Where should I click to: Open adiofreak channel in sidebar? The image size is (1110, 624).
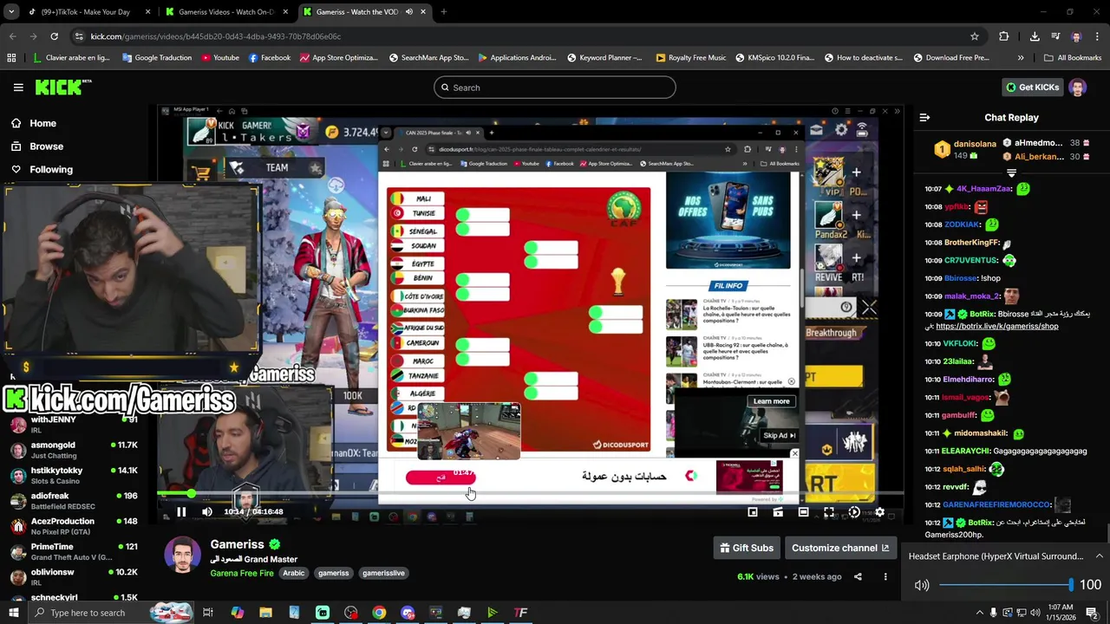[74, 501]
